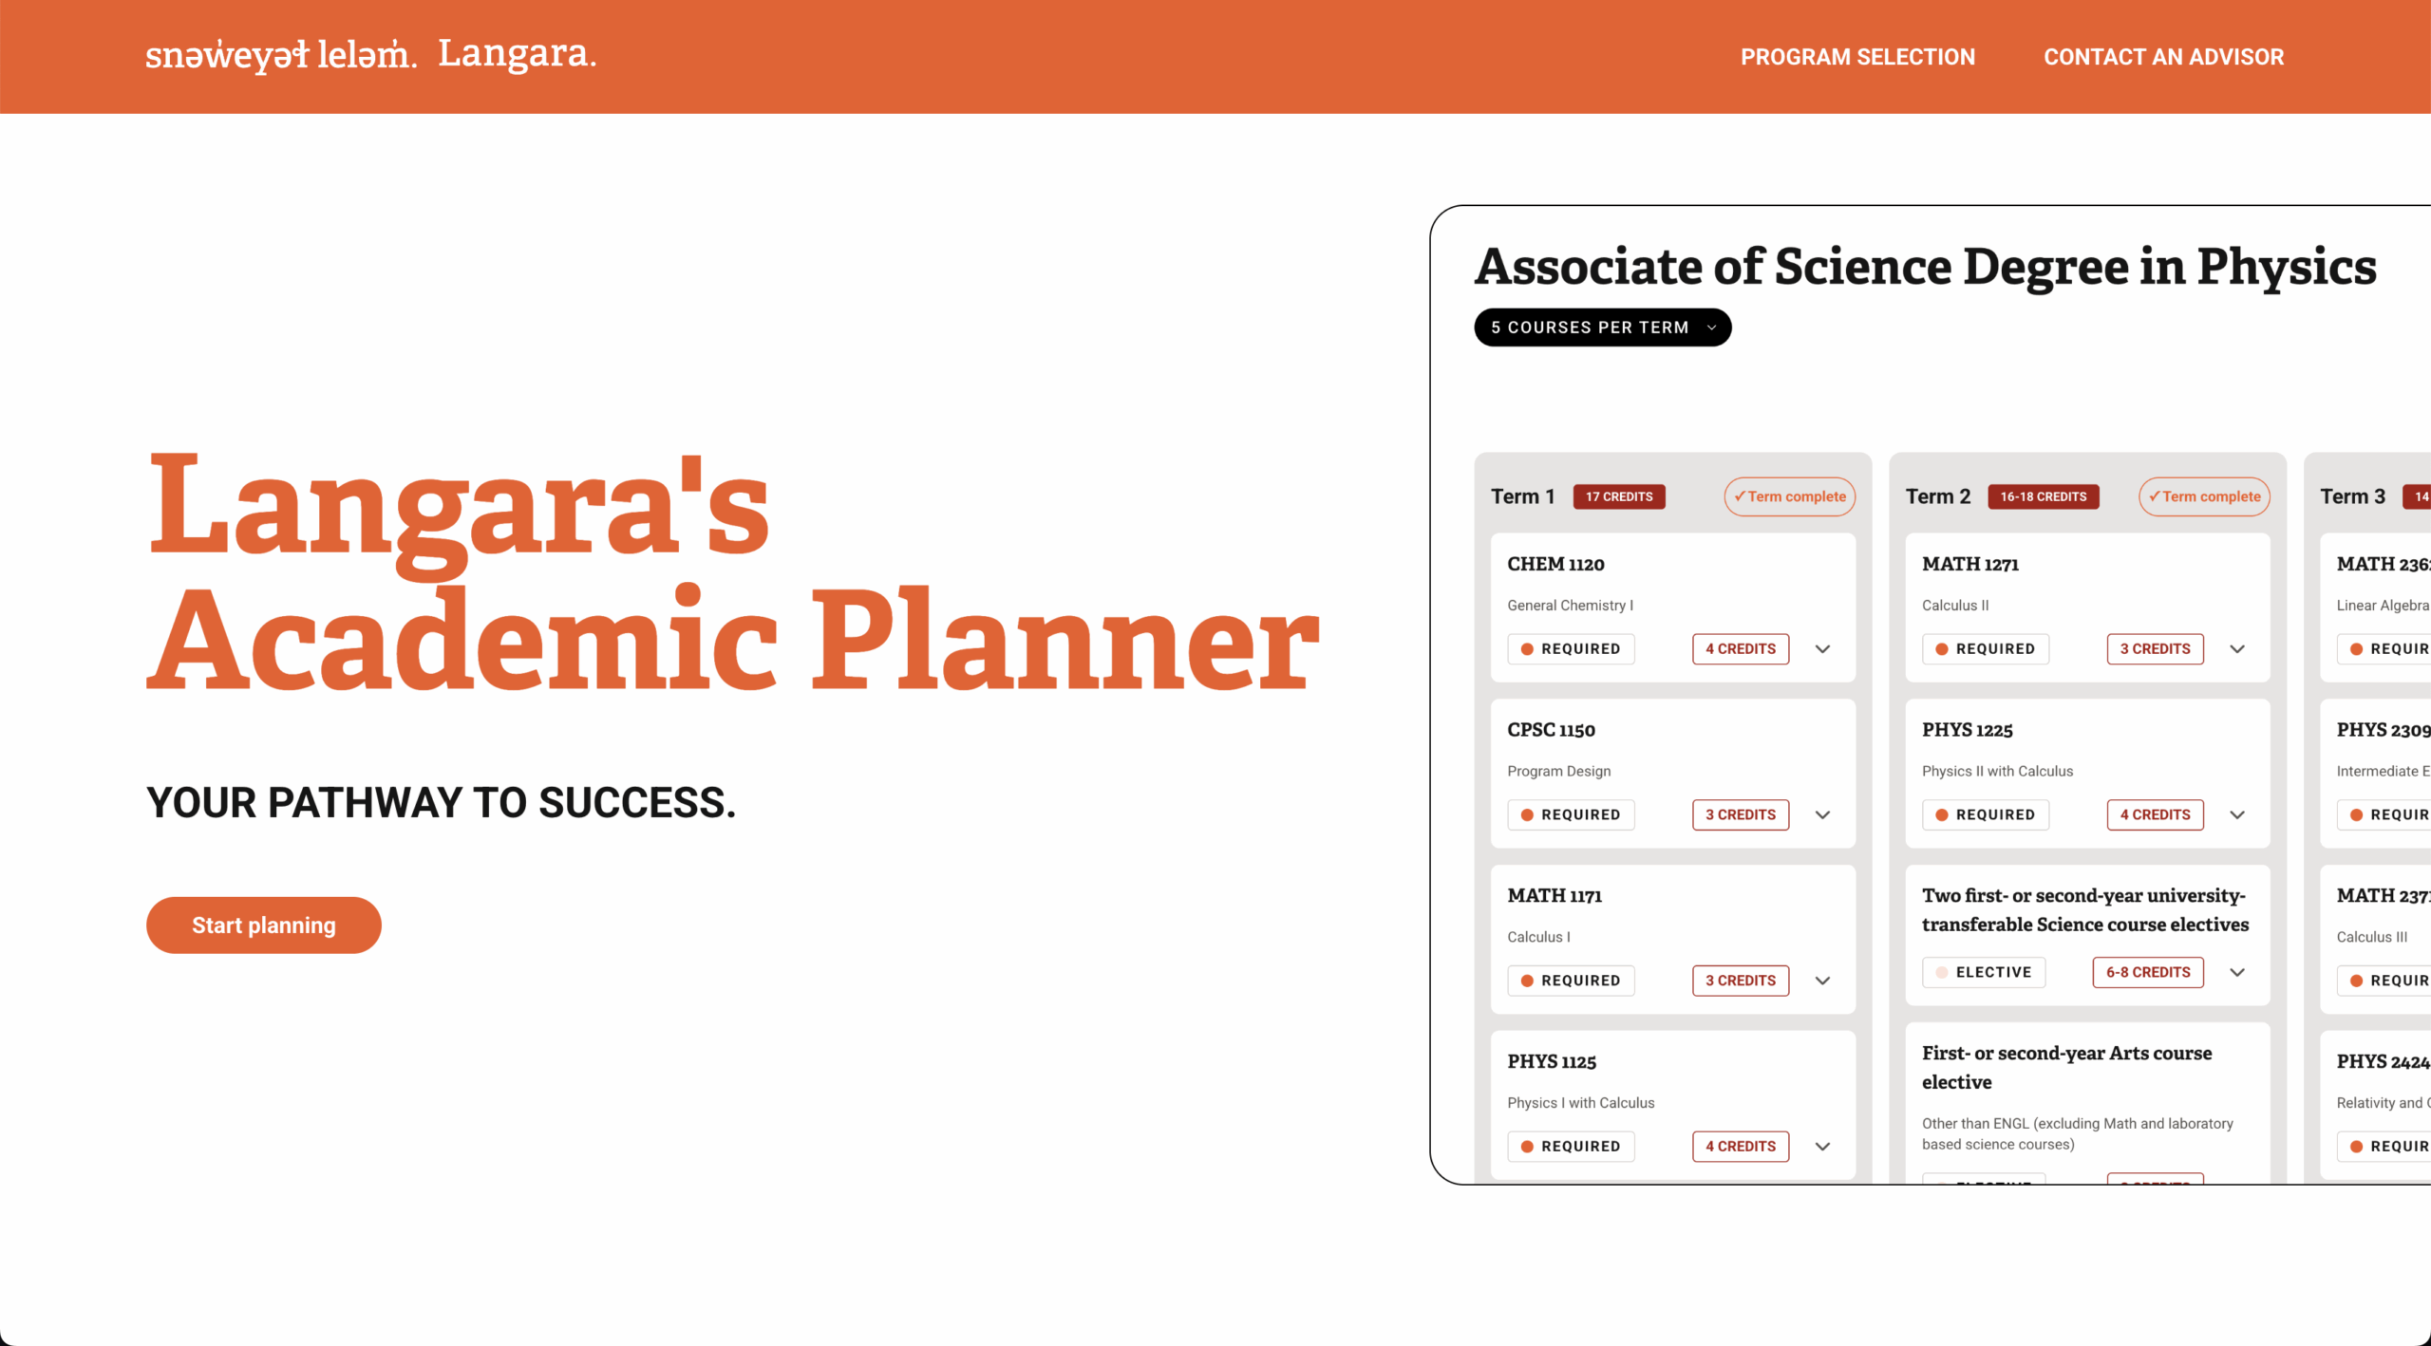Click the 4 CREDITS badge on CHEM 1120
Screen dimensions: 2431x1346
[x=1741, y=649]
